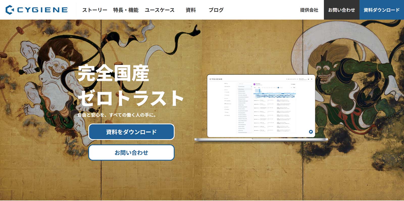Screen dimensions: 404x201
Task: Open the ユースケース menu item
Action: [x=160, y=10]
